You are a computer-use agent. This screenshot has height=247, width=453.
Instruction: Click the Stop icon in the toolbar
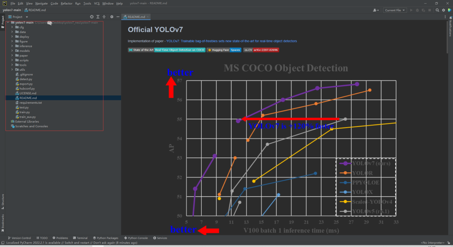(x=430, y=10)
